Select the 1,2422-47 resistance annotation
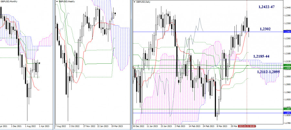This screenshot has width=291, height=130. click(x=266, y=7)
